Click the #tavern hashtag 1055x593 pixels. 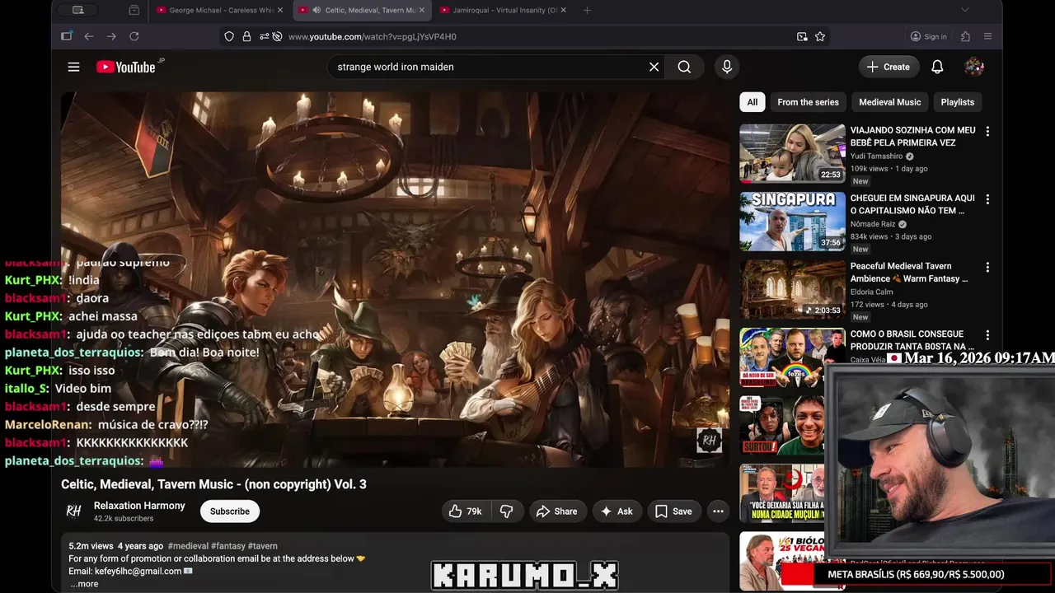263,546
